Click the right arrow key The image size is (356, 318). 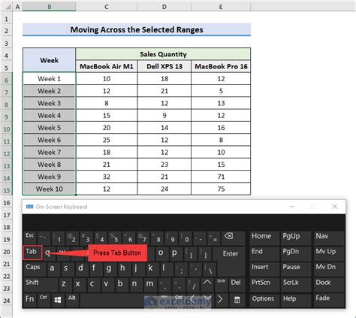tap(220, 300)
